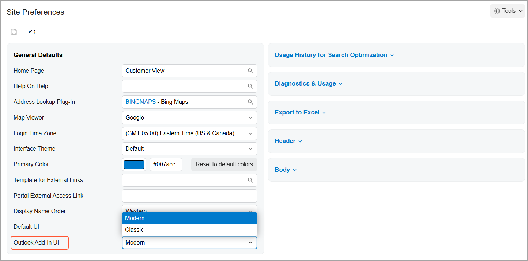Select Classic in the dropdown list
Screen dimensions: 528x261
tap(189, 230)
